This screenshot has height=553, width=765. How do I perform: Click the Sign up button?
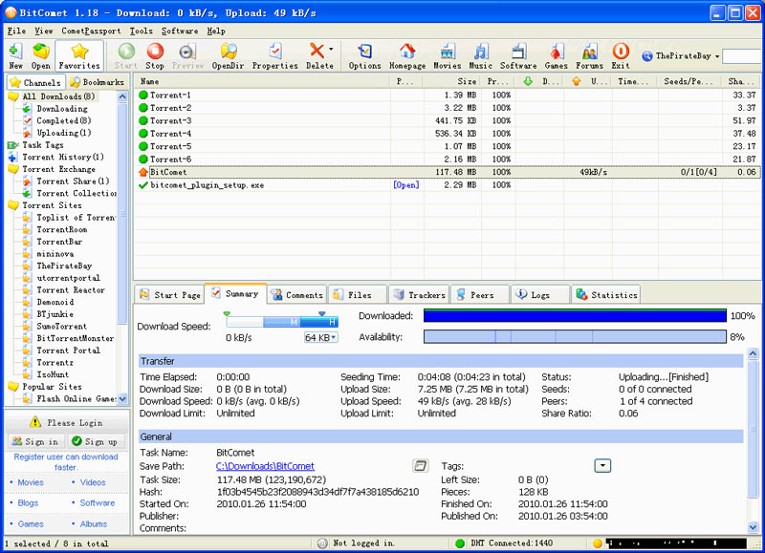click(x=96, y=441)
